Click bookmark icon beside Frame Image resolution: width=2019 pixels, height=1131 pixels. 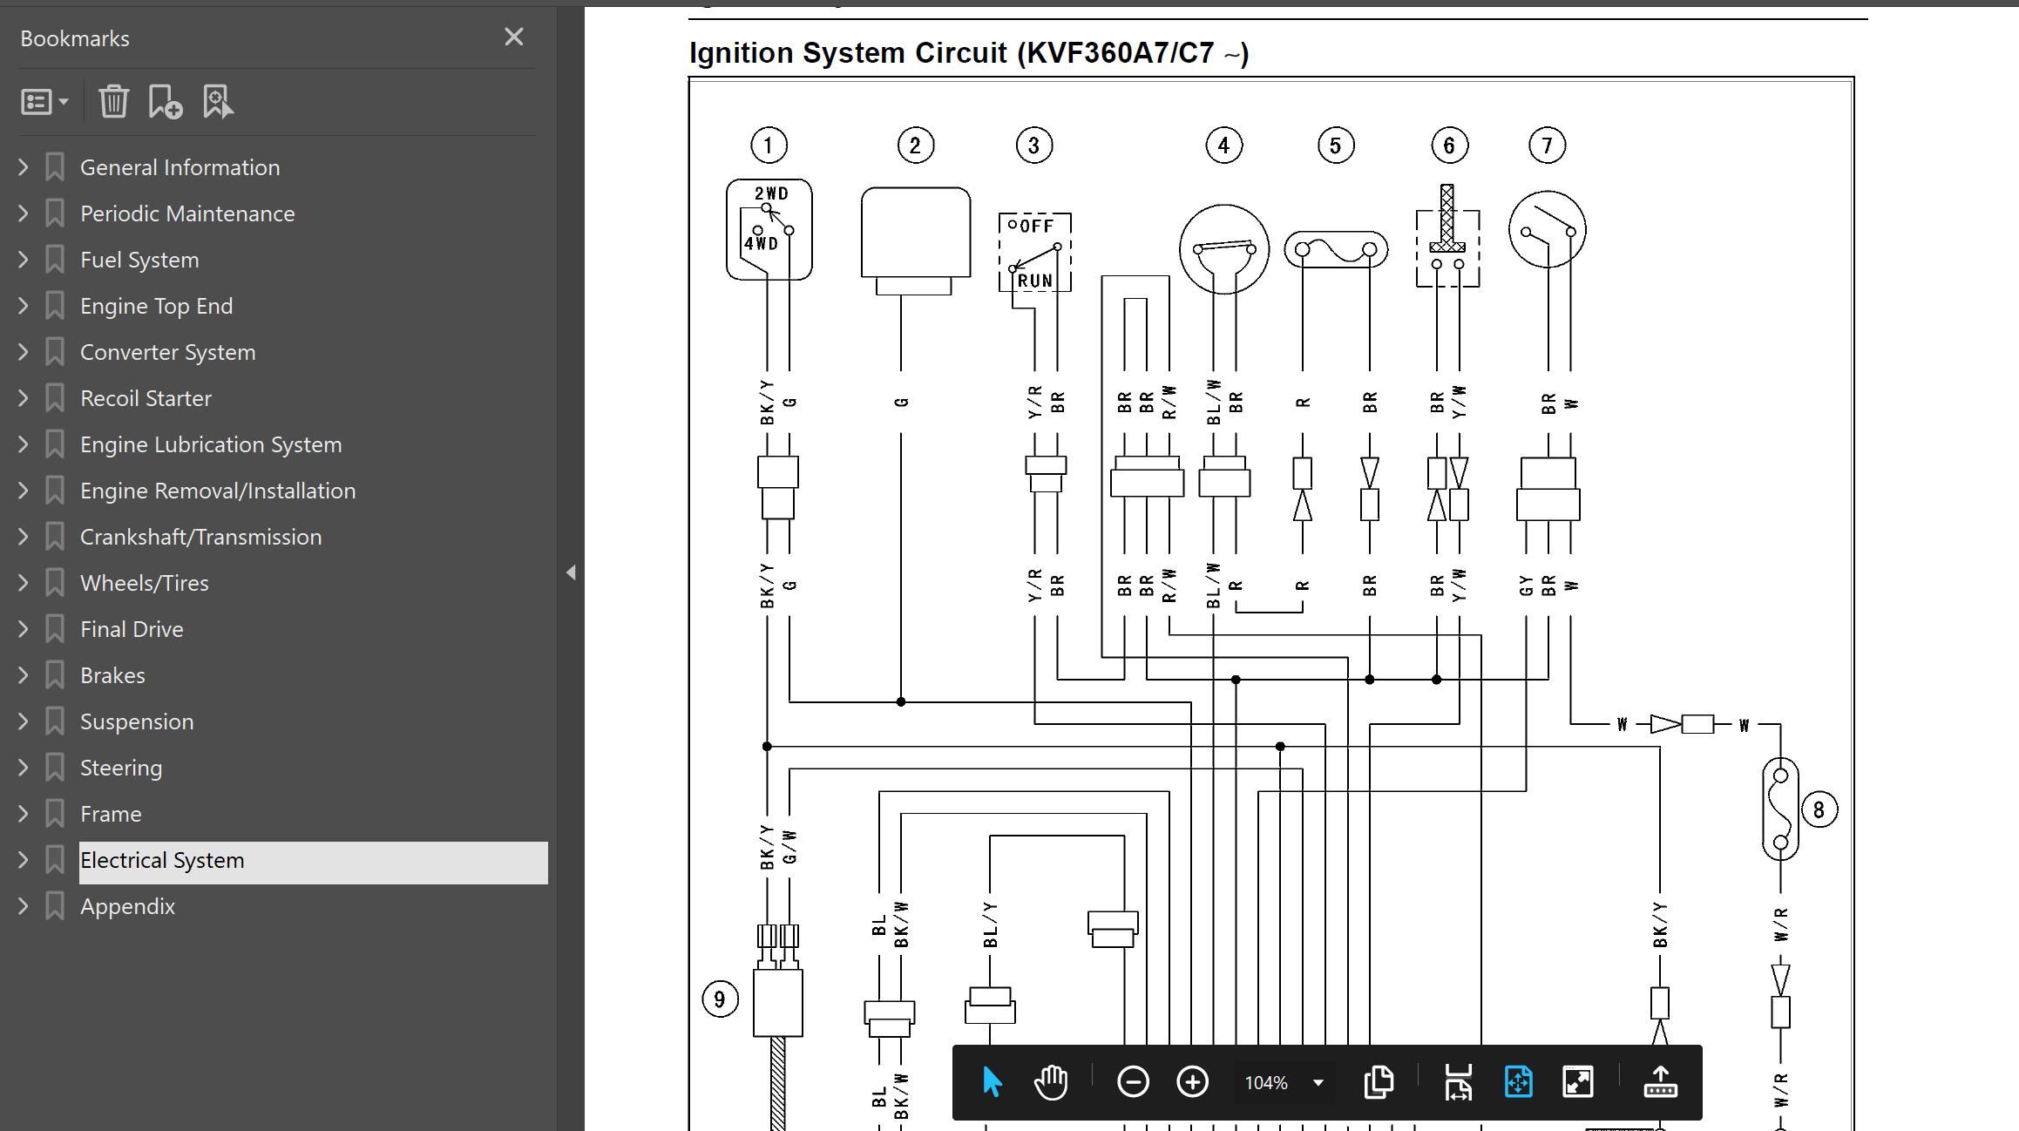click(x=55, y=814)
